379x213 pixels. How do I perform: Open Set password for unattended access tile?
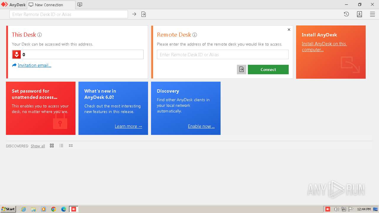[x=41, y=108]
